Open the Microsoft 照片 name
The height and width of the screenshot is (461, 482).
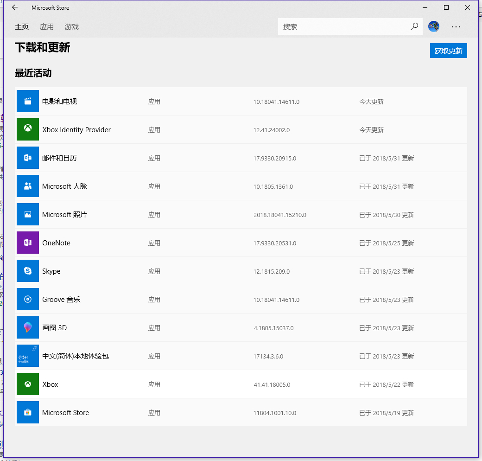click(64, 215)
